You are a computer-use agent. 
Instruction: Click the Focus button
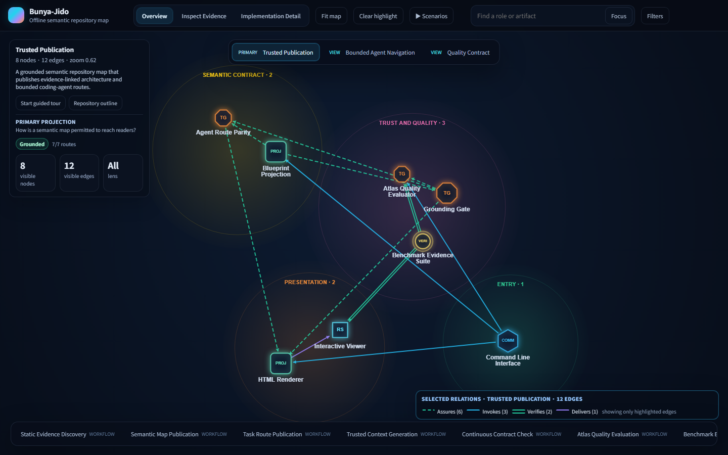[x=618, y=16]
